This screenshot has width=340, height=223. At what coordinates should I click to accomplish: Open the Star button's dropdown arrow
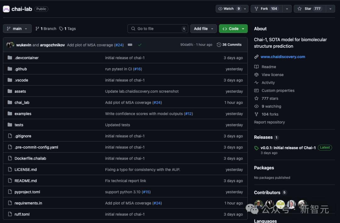click(x=330, y=8)
